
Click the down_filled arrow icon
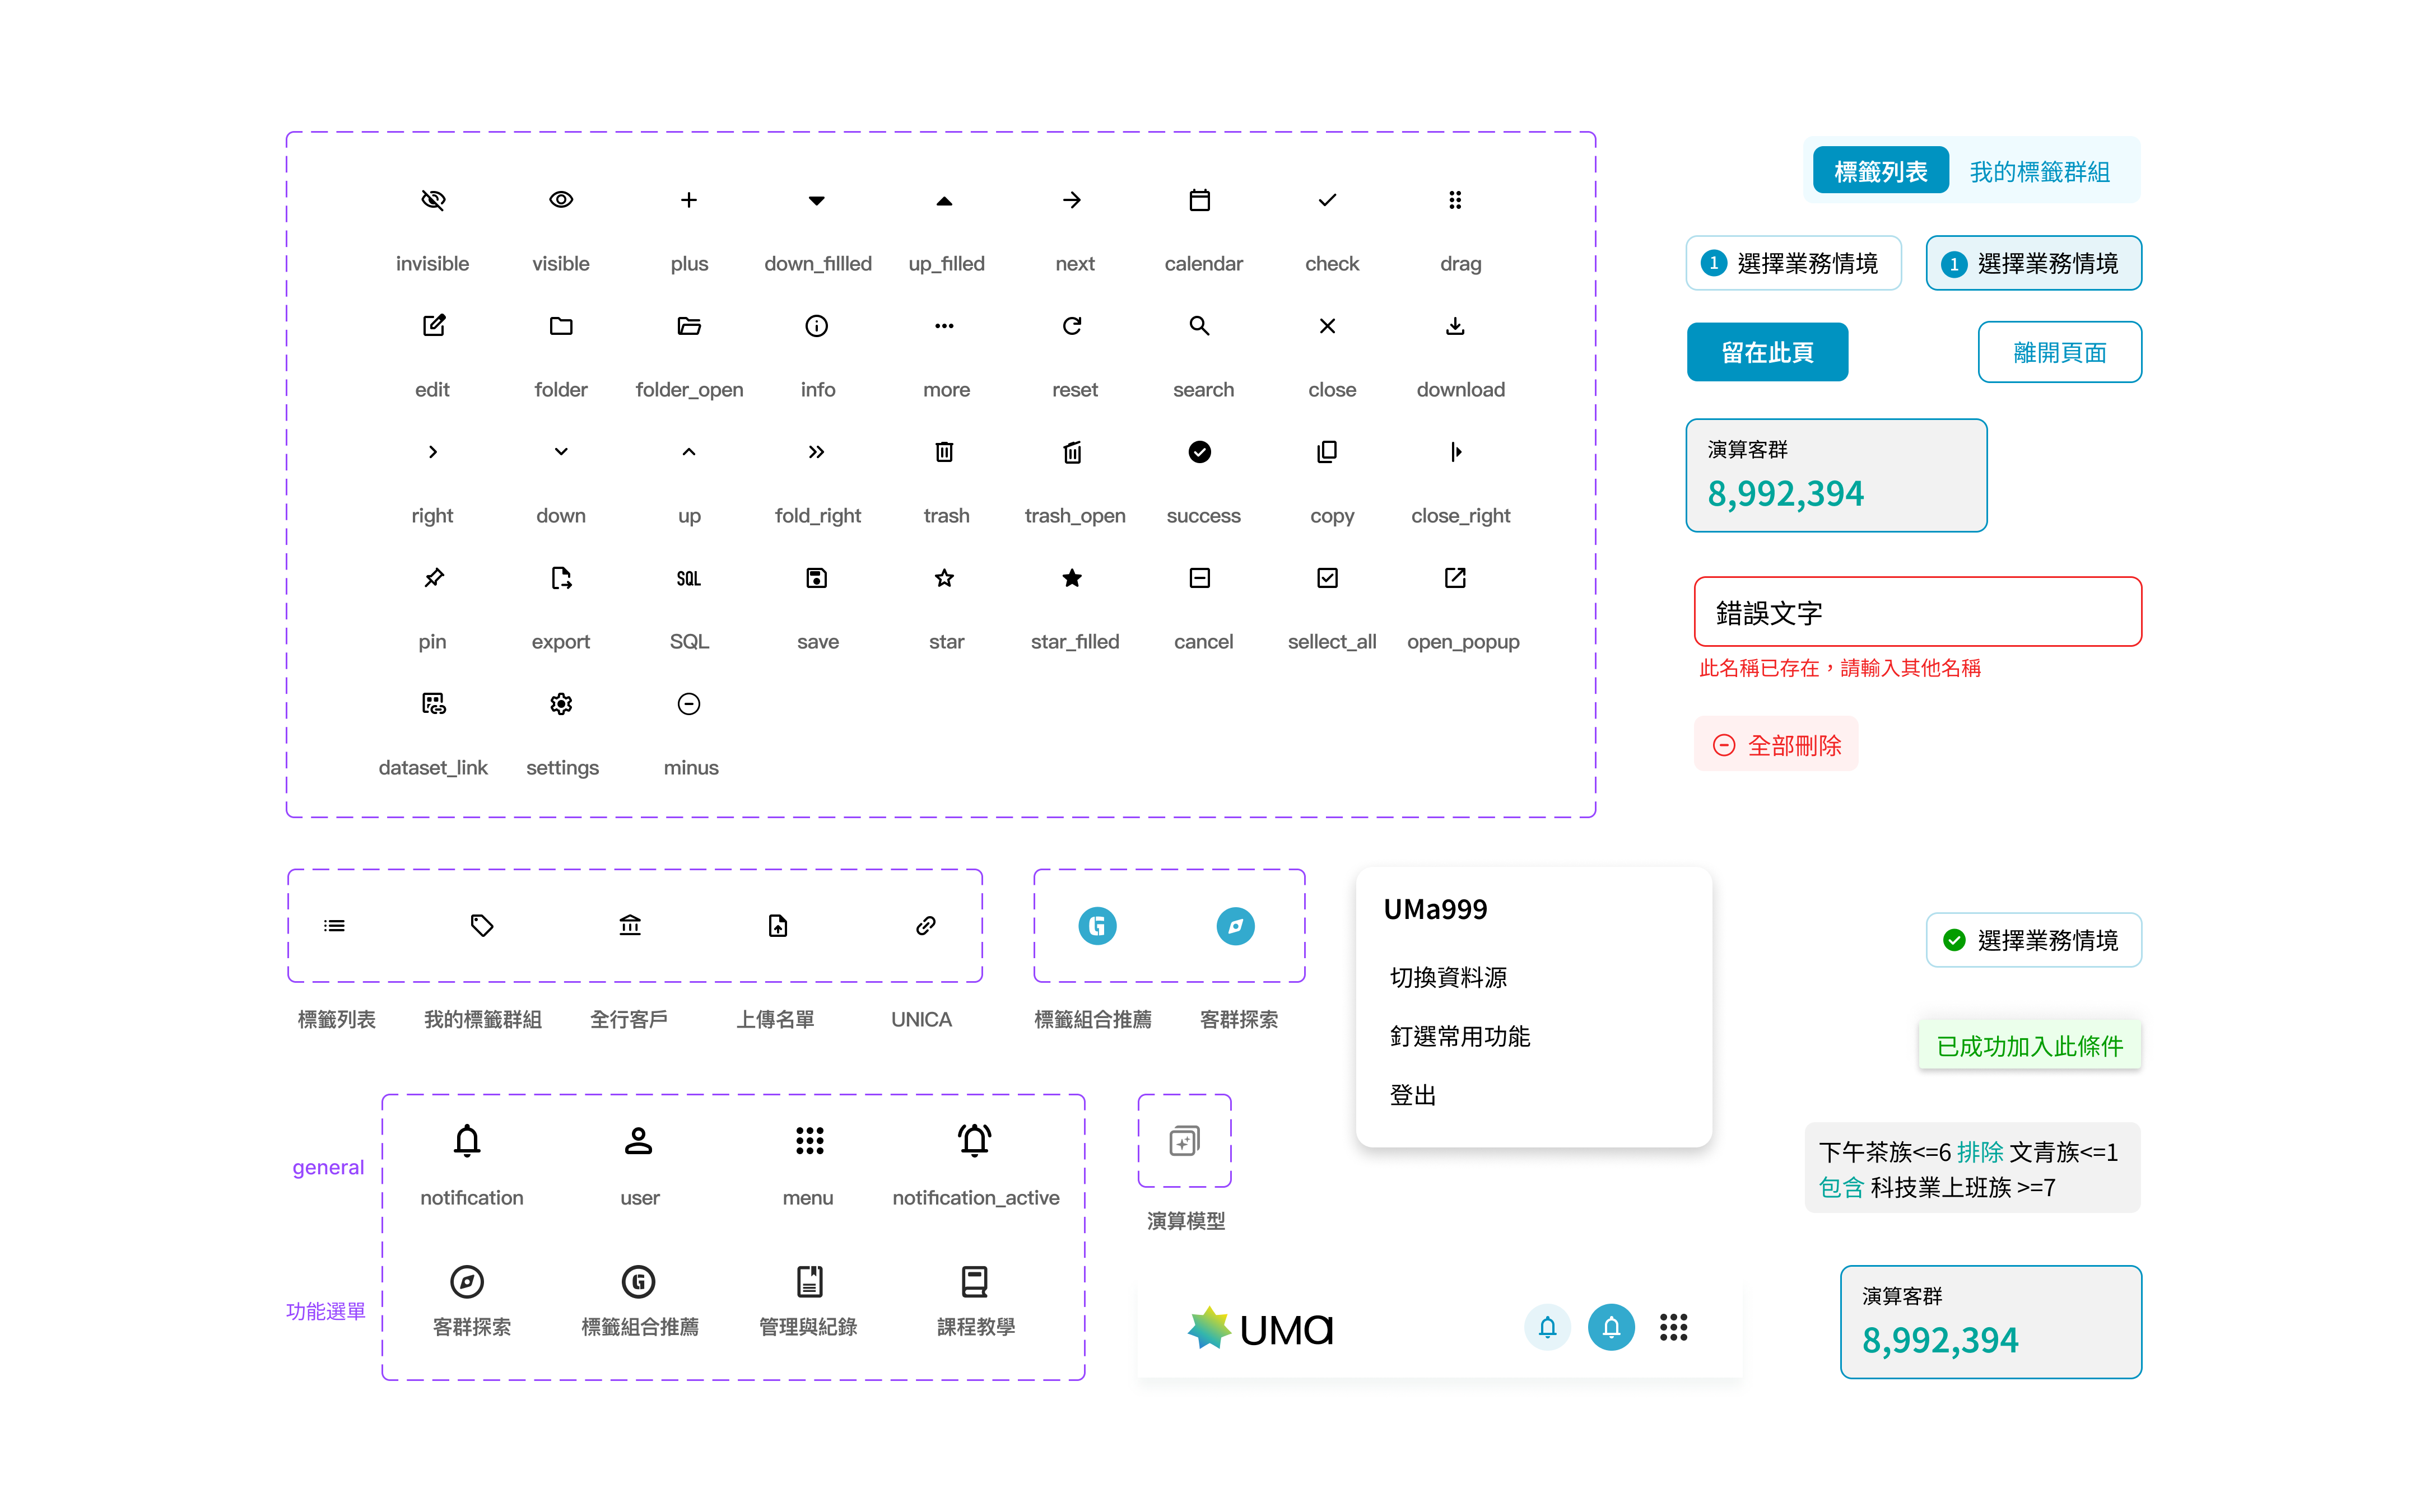coord(817,200)
